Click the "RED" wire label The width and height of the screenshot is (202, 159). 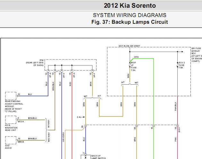click(70, 84)
